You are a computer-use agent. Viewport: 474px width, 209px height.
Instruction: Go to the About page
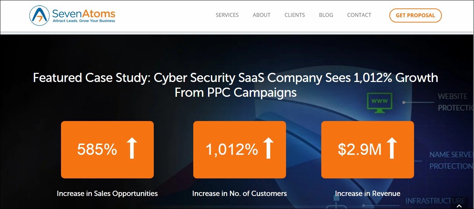[x=262, y=15]
